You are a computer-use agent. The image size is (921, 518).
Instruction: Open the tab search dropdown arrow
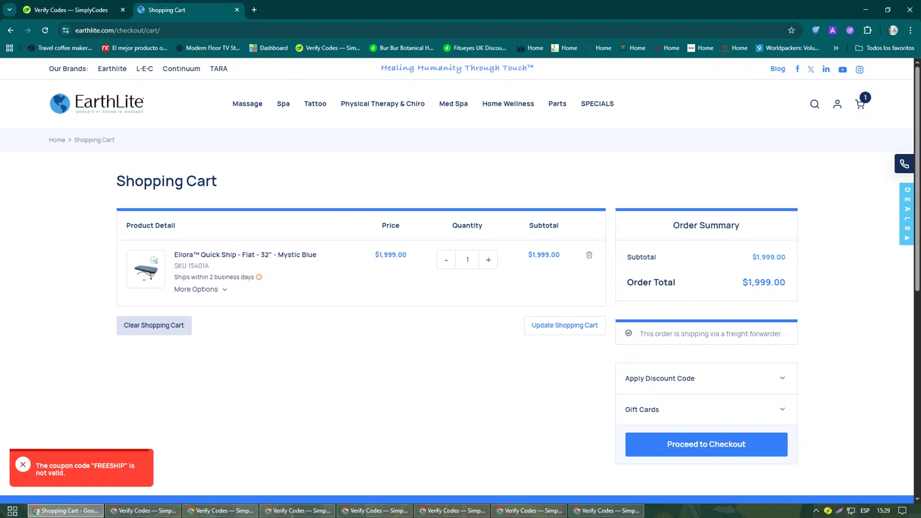click(x=9, y=10)
